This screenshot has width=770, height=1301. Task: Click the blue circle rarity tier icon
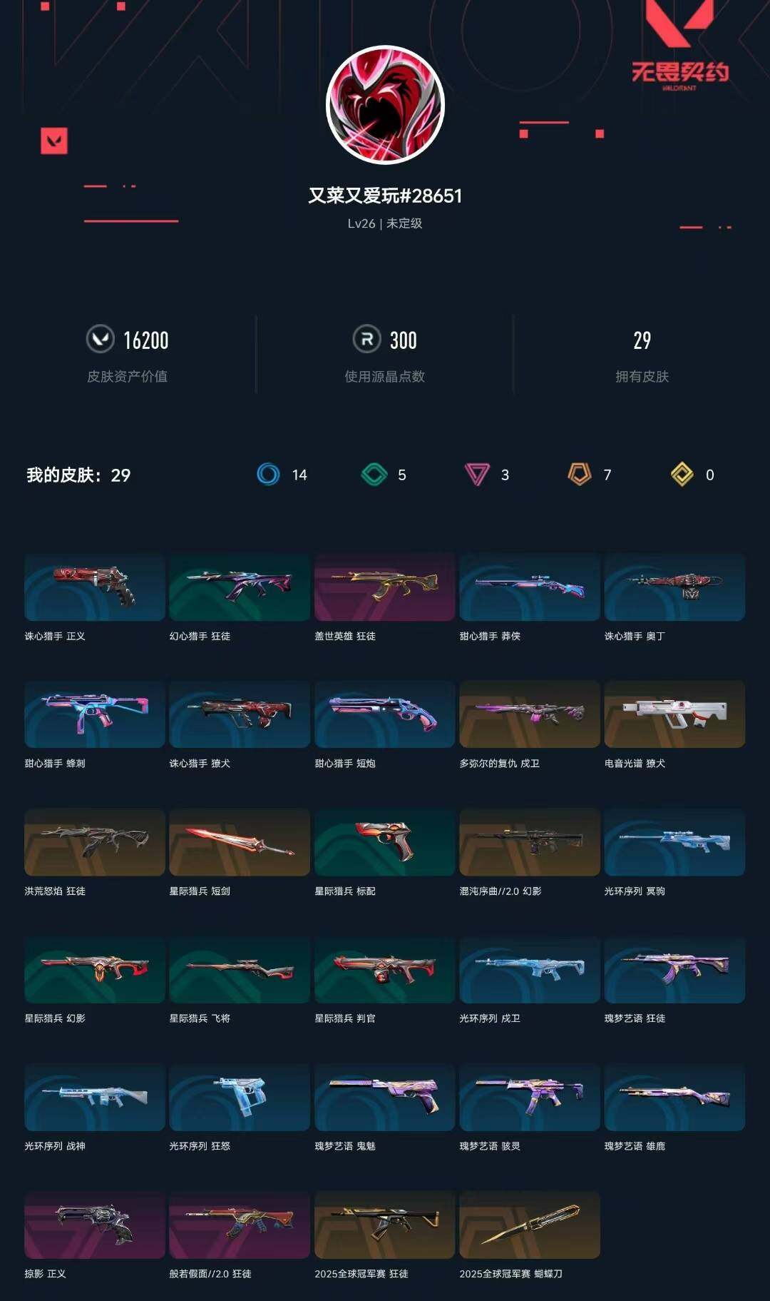coord(269,475)
